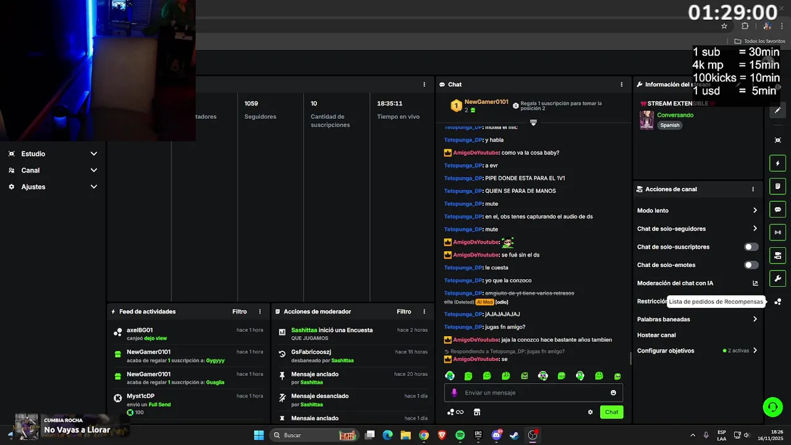This screenshot has width=791, height=445.
Task: Open Discord from the taskbar
Action: coord(496,435)
